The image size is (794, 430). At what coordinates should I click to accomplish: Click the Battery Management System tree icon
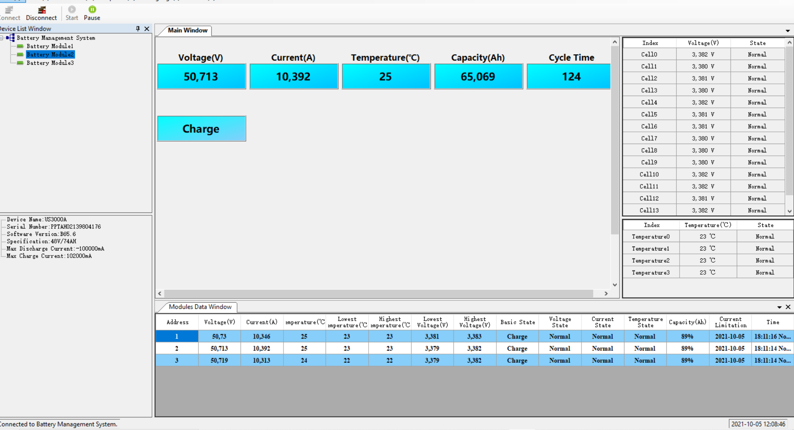[10, 38]
